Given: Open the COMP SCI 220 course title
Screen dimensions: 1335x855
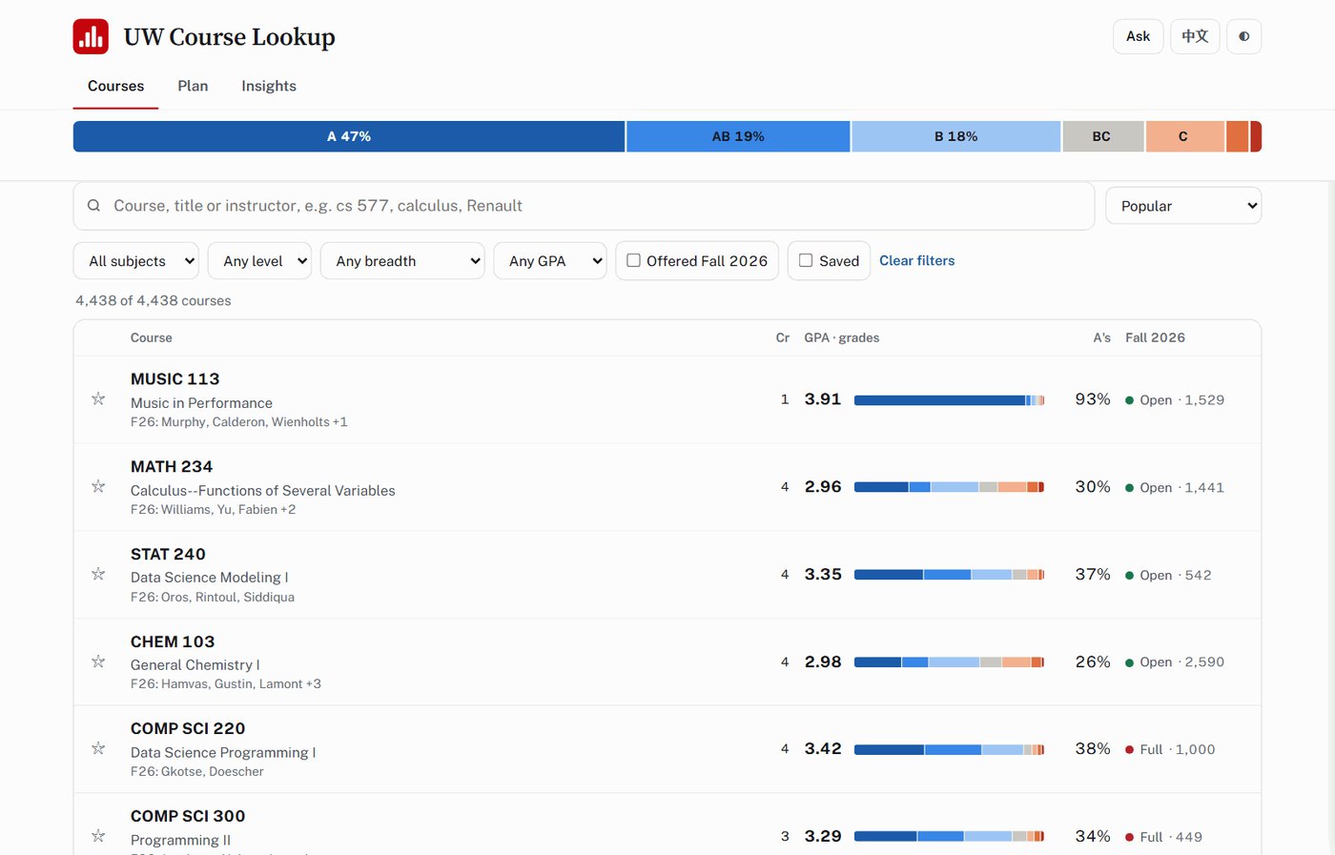Looking at the screenshot, I should coord(188,728).
